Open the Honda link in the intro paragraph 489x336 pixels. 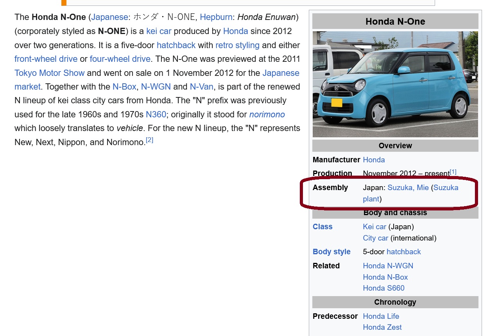tap(236, 31)
